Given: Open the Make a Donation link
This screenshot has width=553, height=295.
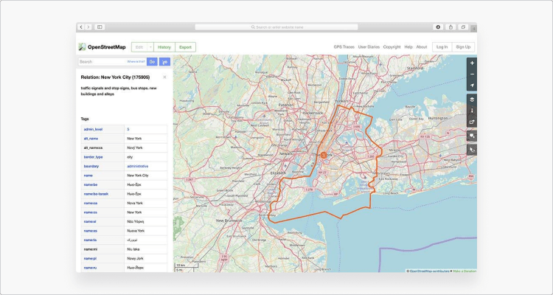Looking at the screenshot, I should [x=465, y=271].
